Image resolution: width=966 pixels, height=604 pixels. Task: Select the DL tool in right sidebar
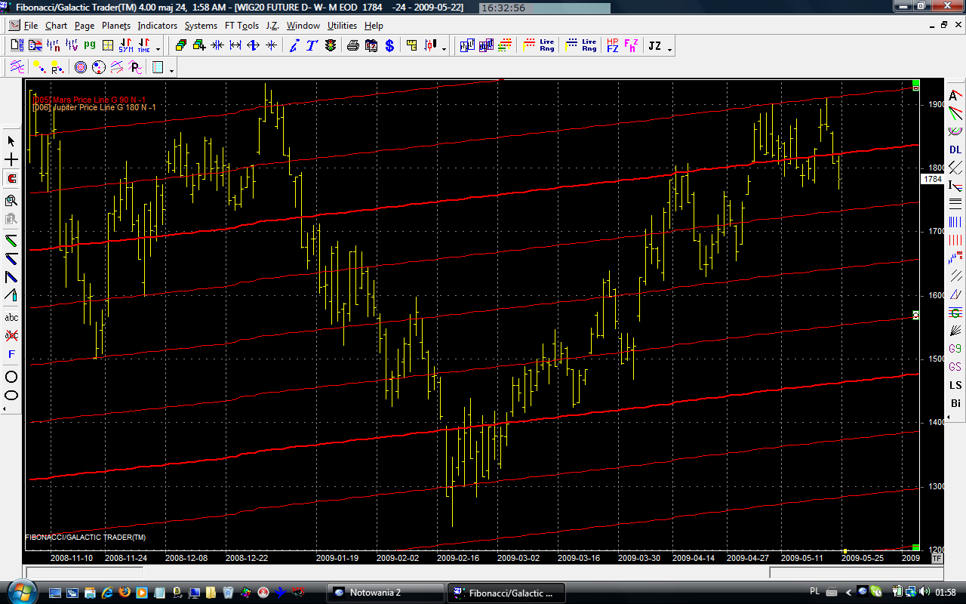point(955,149)
